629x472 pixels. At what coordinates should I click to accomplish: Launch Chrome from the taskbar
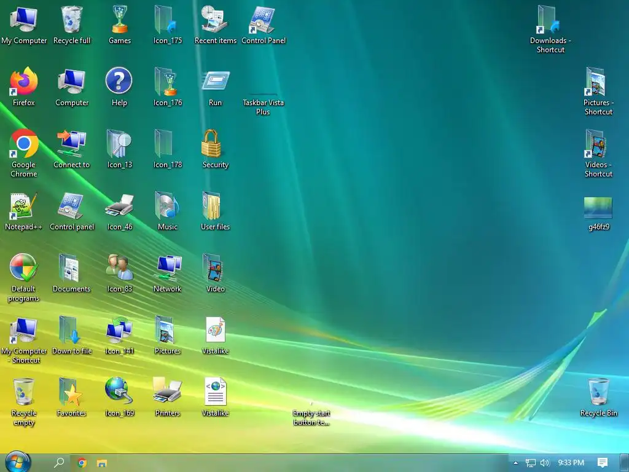pos(82,463)
